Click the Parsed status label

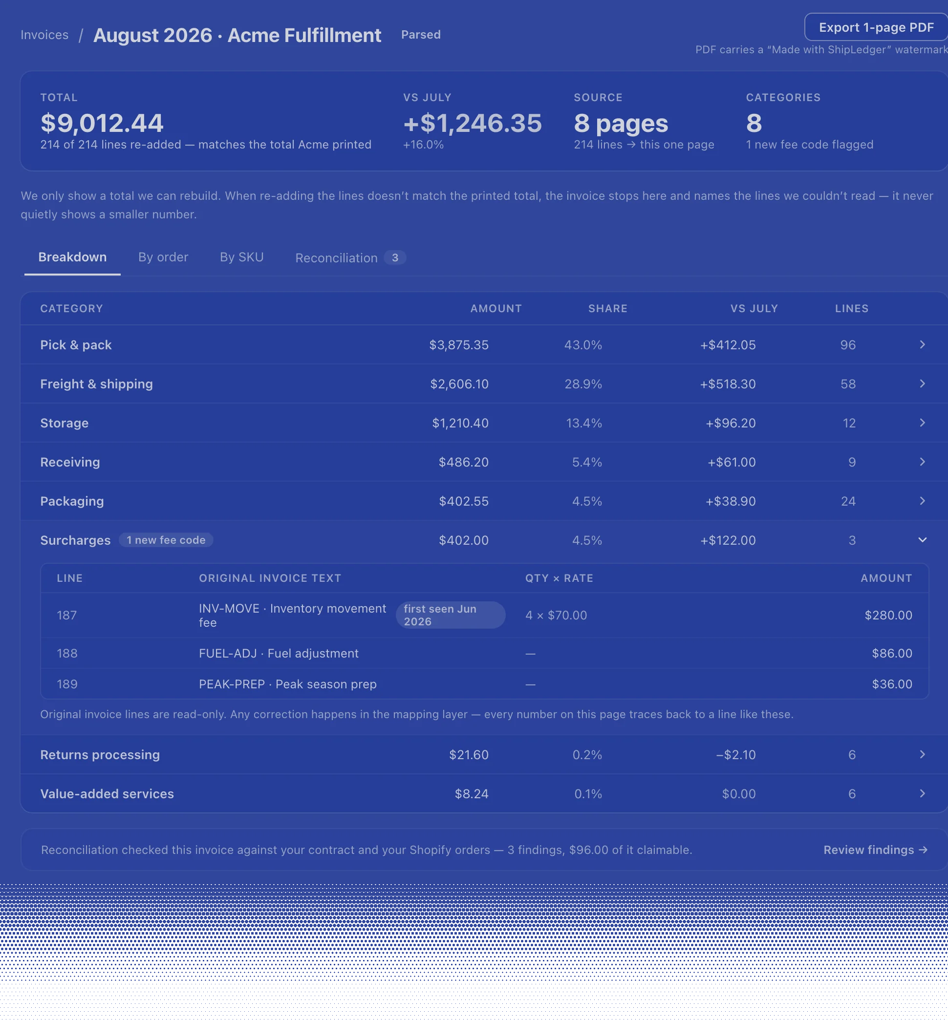click(x=421, y=34)
